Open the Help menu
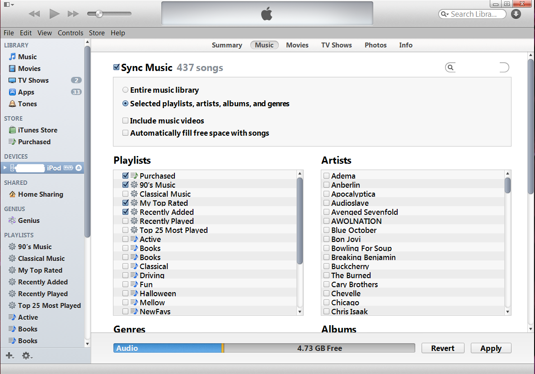This screenshot has width=535, height=374. [x=118, y=33]
